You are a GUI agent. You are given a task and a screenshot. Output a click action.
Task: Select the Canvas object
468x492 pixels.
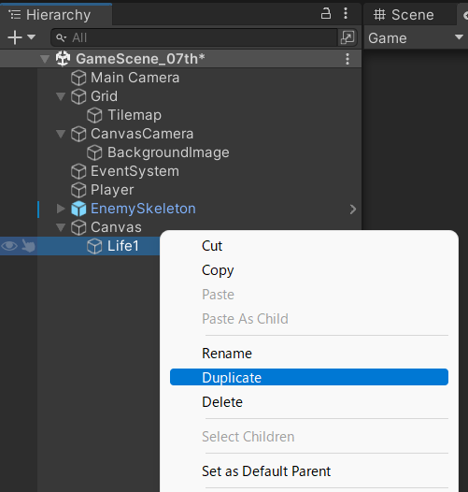116,227
